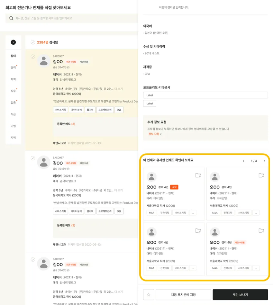This screenshot has width=273, height=305.
Task: Expand 더 보기 in third 김OO career line
Action: click(x=119, y=292)
